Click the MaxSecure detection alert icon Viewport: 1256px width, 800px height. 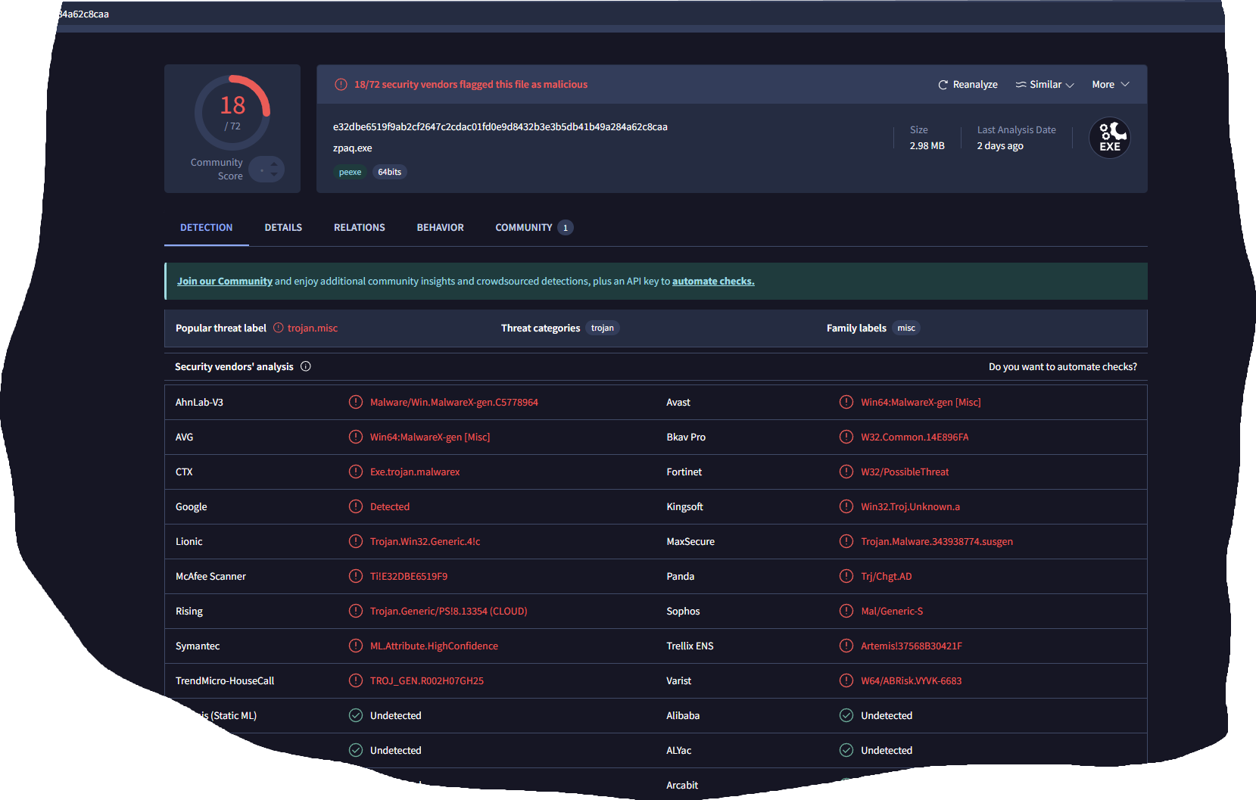(846, 541)
